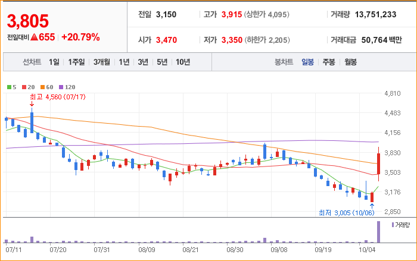Click the 저가 value 3,350
The height and width of the screenshot is (261, 417).
tap(232, 40)
